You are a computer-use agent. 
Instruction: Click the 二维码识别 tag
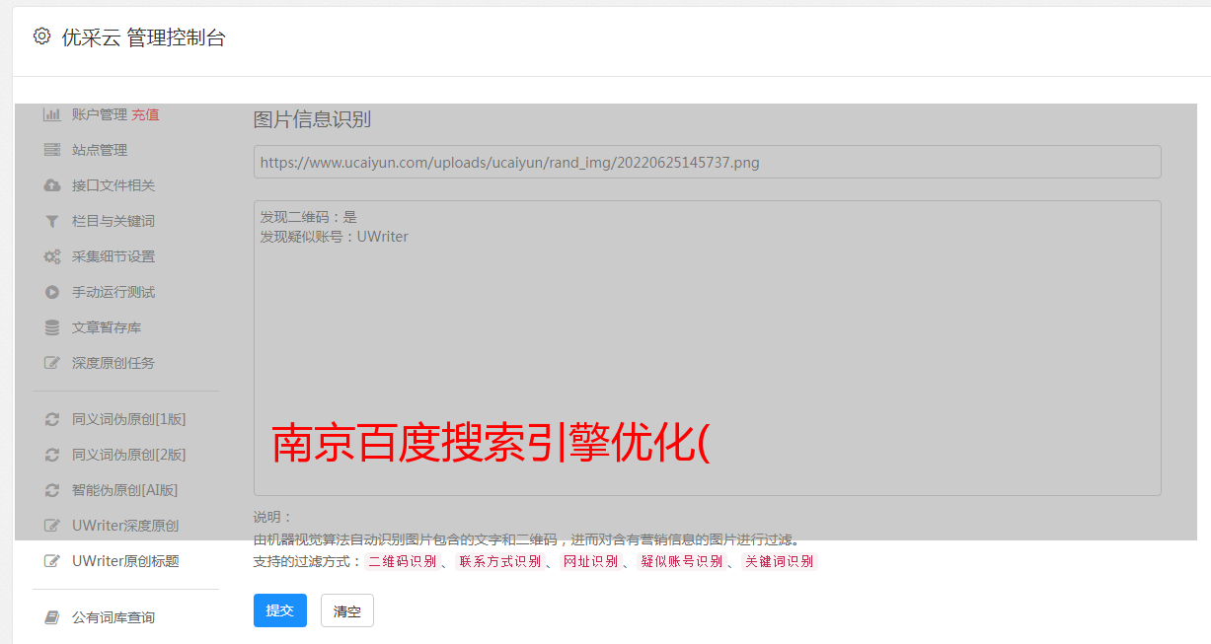point(402,561)
